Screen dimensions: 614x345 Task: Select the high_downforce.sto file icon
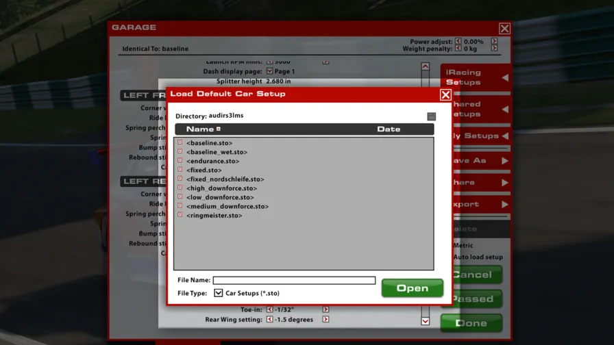point(180,188)
